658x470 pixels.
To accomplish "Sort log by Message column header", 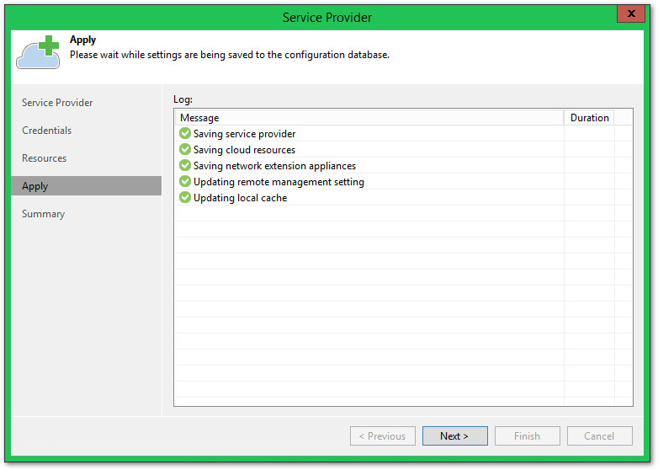I will click(368, 118).
